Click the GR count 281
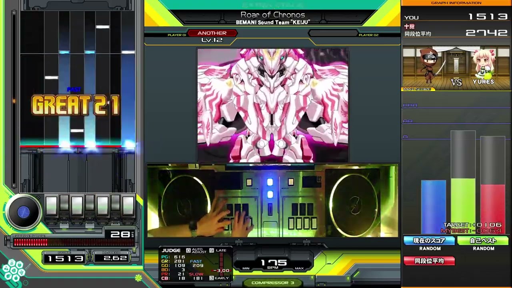 click(180, 262)
